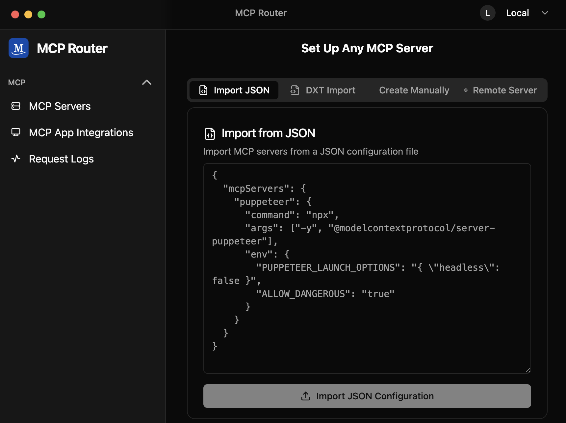Click the text area resize handle
The image size is (566, 423).
[527, 370]
